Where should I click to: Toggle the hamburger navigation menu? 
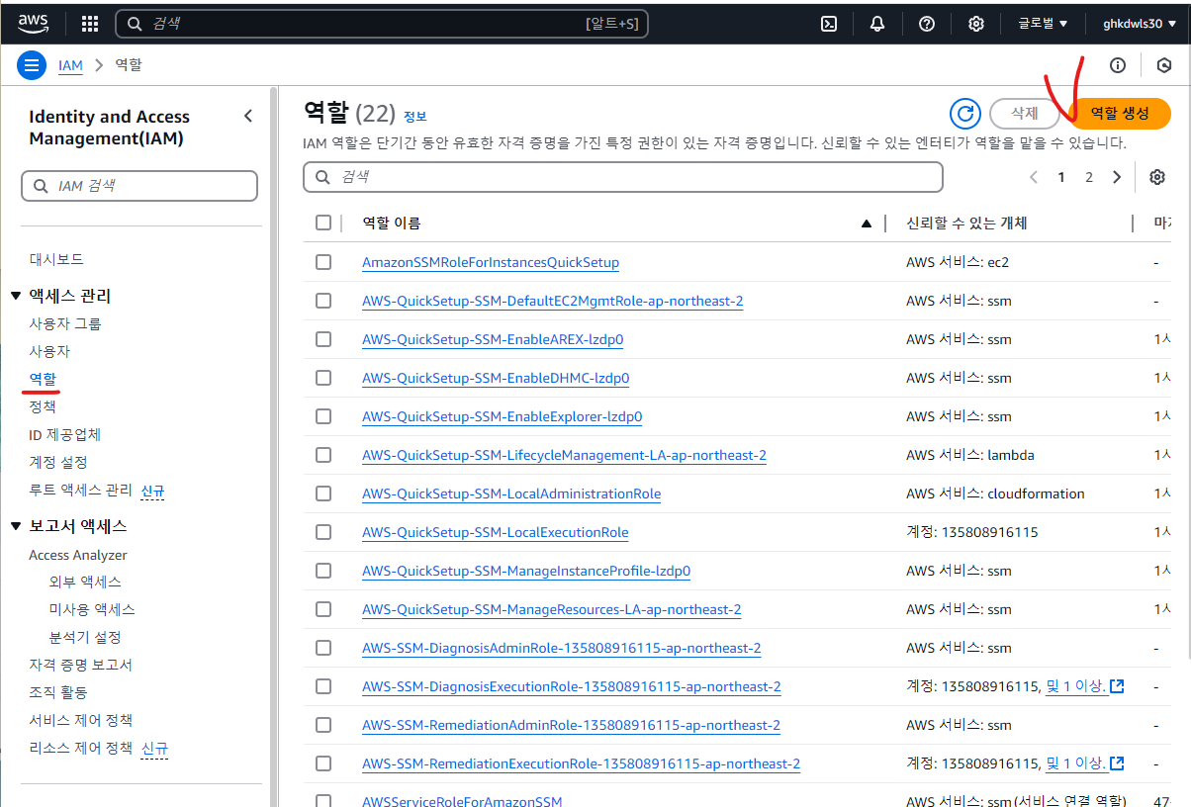click(32, 65)
